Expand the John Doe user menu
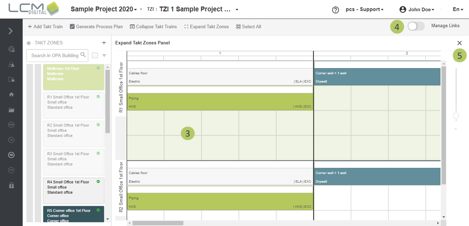 (x=417, y=10)
